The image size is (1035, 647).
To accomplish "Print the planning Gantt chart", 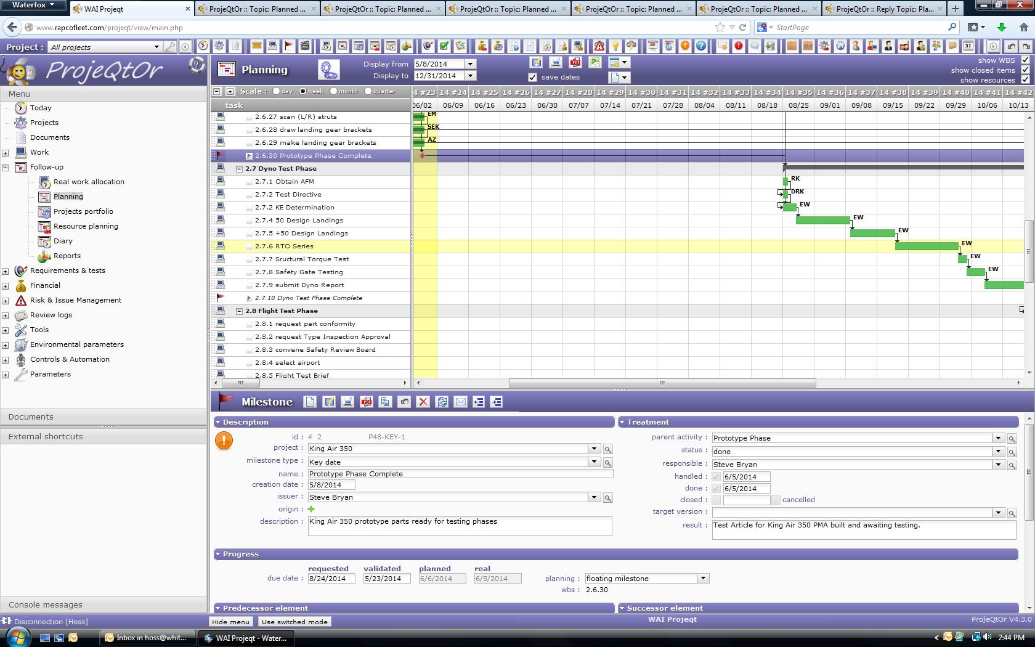I will pos(556,62).
